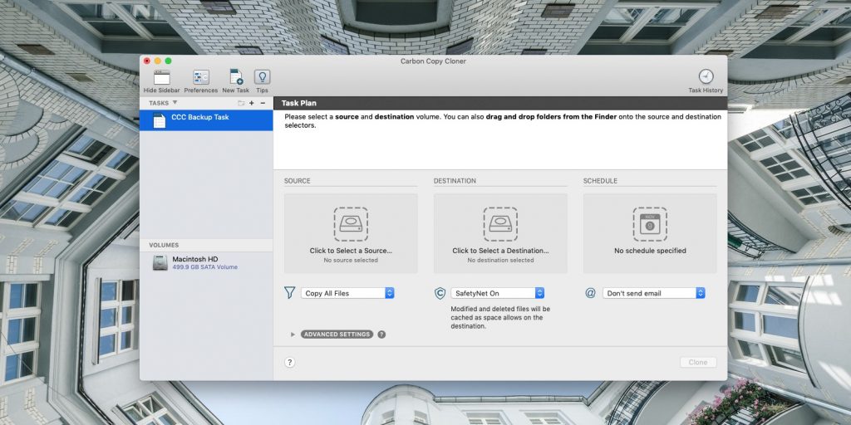Expand the Advanced Settings disclosure triangle

pyautogui.click(x=293, y=335)
